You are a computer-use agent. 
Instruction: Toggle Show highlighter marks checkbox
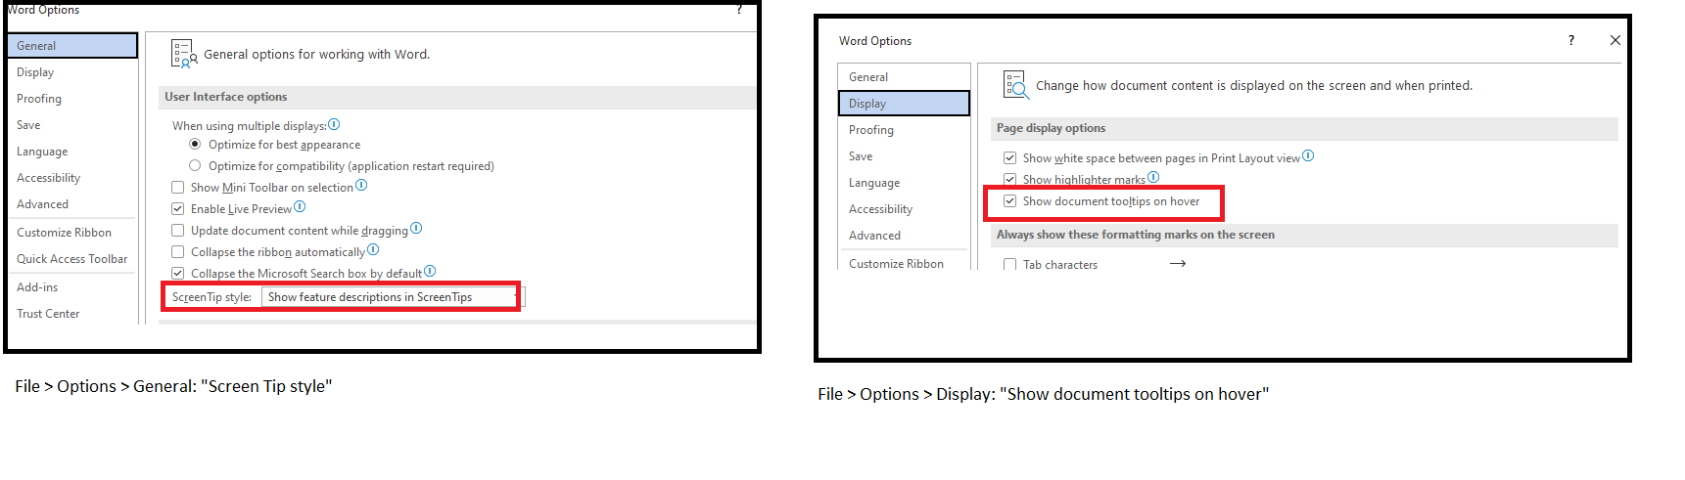pos(1009,179)
